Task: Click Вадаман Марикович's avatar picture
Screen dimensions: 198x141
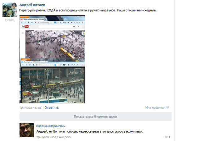Action: [27, 130]
